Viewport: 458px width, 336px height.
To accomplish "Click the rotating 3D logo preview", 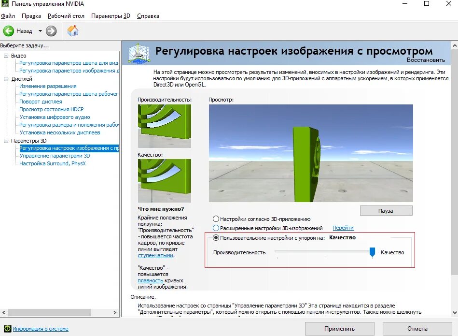I will click(x=311, y=153).
